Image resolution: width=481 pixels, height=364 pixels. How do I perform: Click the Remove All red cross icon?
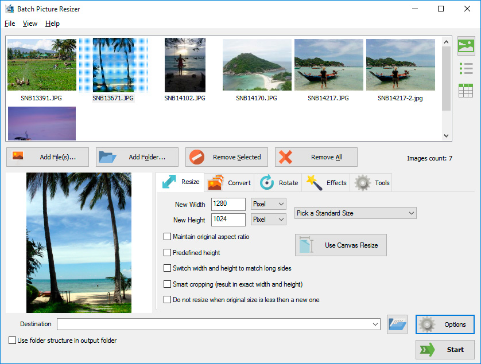point(285,156)
